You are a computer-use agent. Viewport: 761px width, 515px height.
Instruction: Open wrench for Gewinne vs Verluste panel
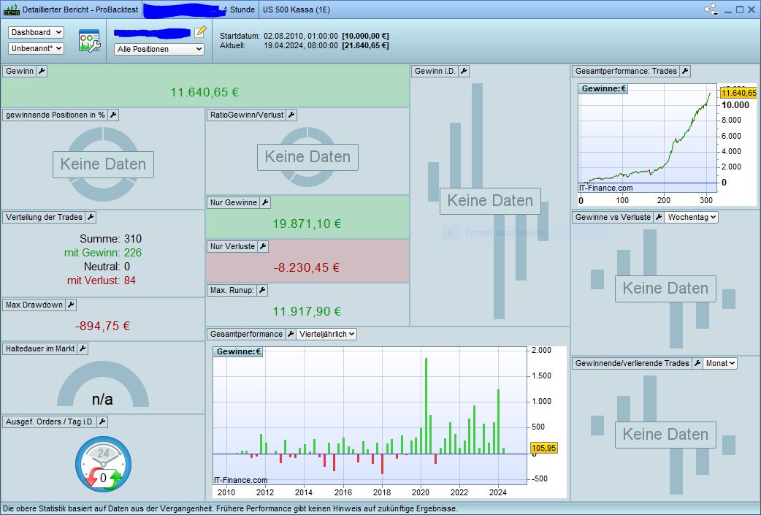(659, 218)
